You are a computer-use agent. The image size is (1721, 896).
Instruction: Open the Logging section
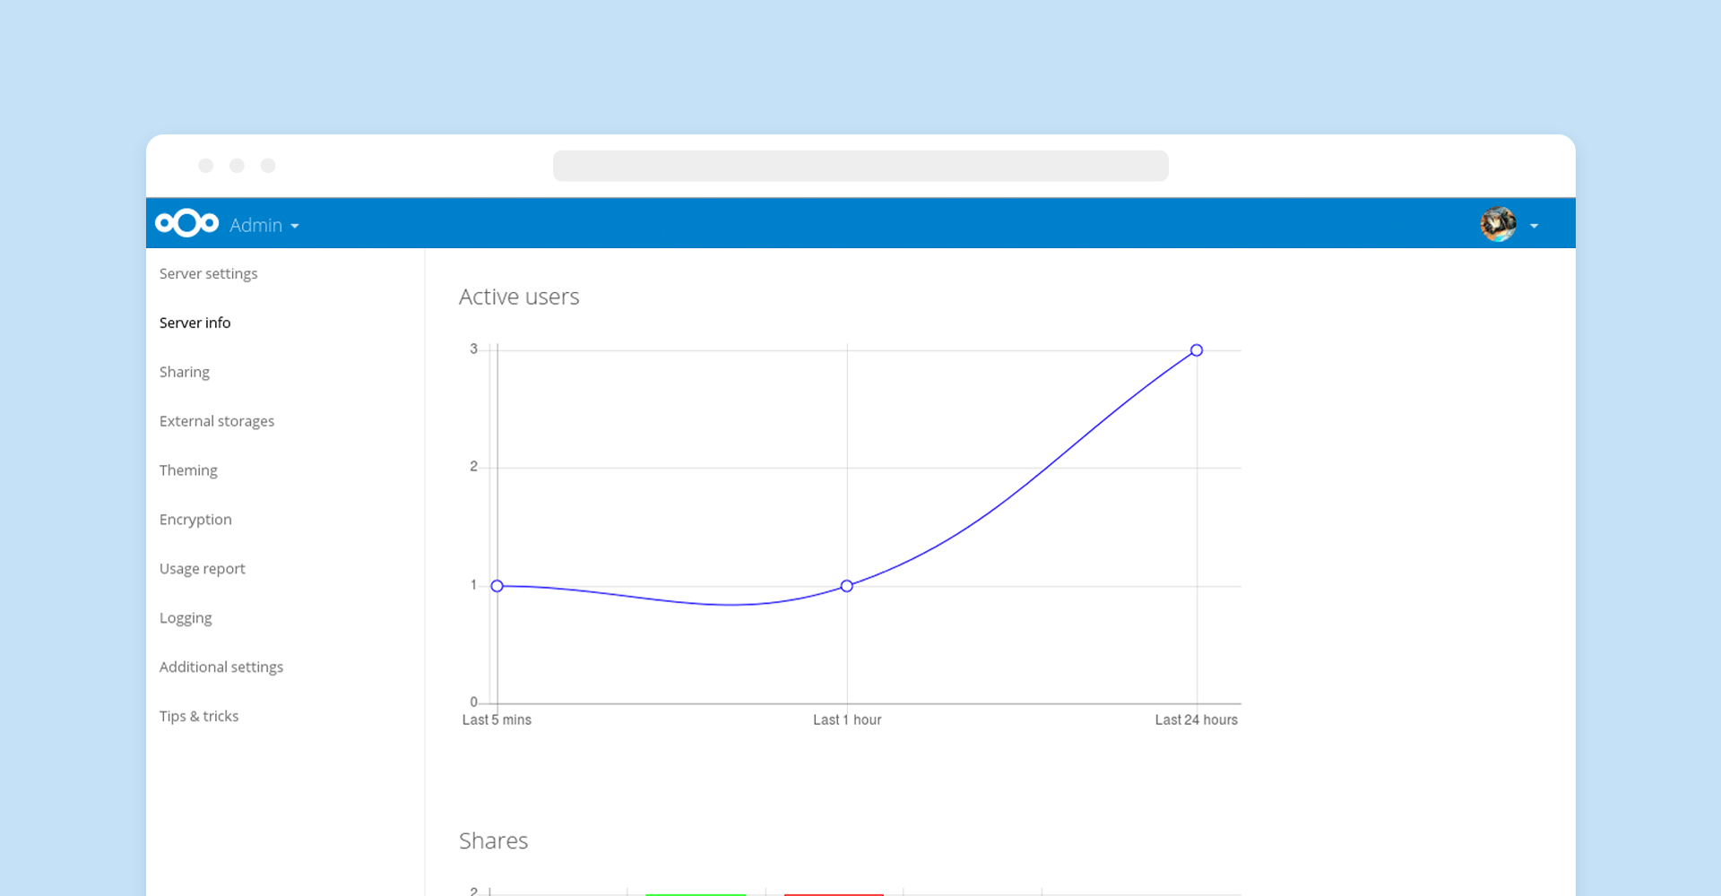coord(186,618)
